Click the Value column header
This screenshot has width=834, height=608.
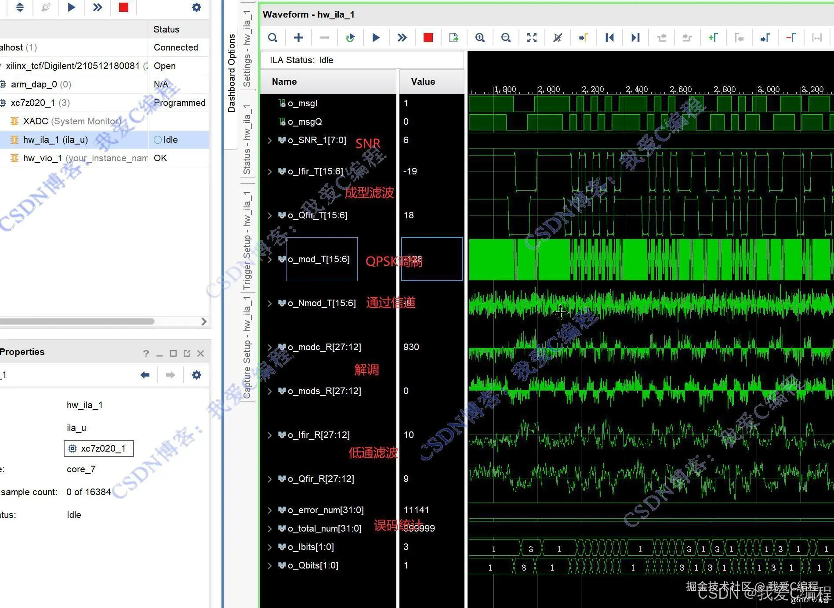coord(432,82)
